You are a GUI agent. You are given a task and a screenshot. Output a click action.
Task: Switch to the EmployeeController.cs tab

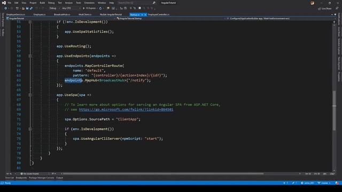tap(159, 14)
